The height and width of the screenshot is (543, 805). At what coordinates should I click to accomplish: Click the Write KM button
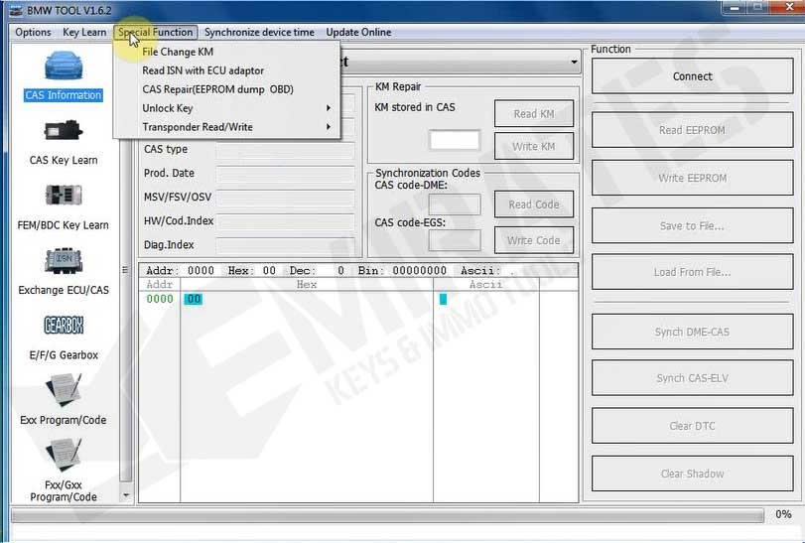click(534, 146)
